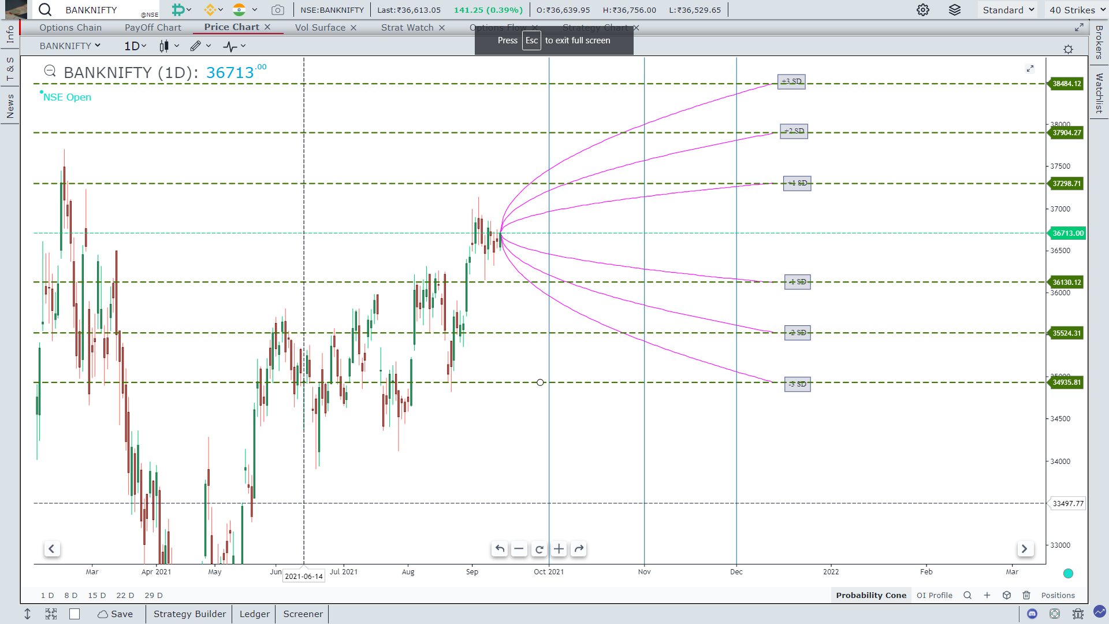Reset the chart view with refresh icon

coord(539,549)
